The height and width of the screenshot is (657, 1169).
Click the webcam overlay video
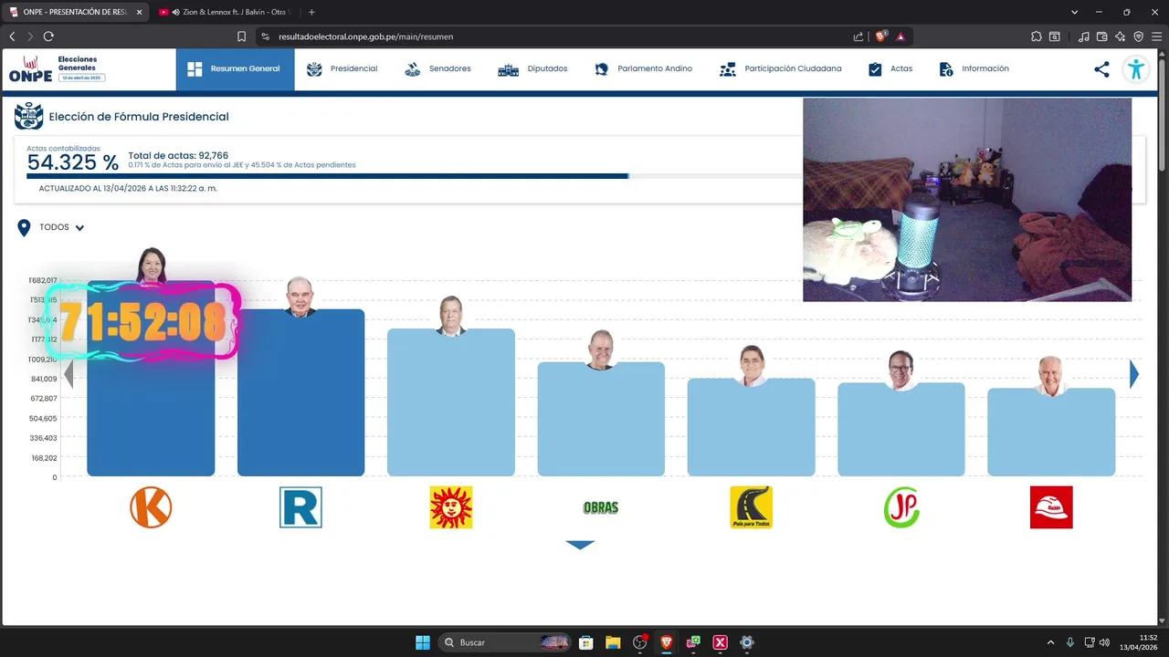(x=967, y=200)
